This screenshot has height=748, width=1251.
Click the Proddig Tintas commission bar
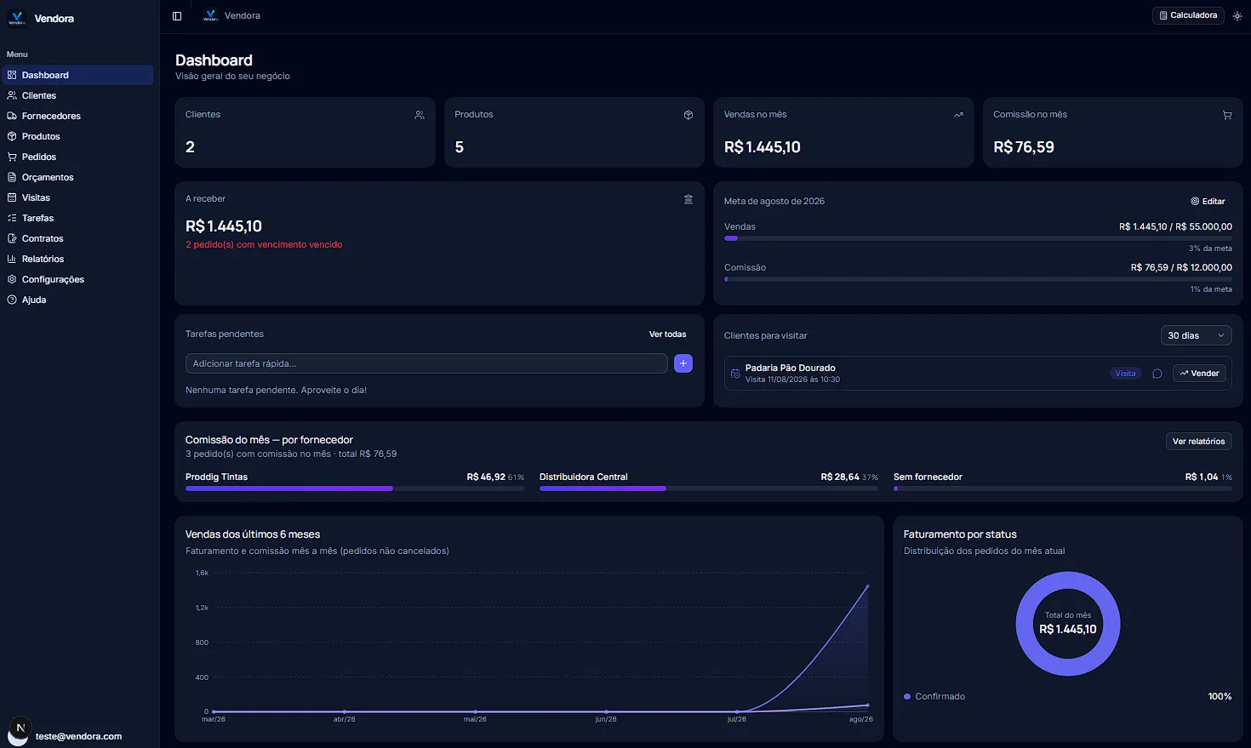(x=355, y=488)
